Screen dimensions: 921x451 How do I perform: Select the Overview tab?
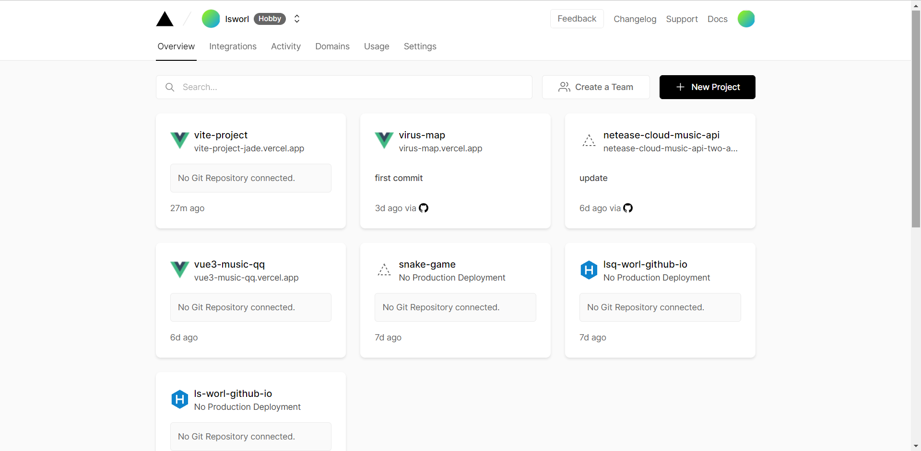coord(176,46)
